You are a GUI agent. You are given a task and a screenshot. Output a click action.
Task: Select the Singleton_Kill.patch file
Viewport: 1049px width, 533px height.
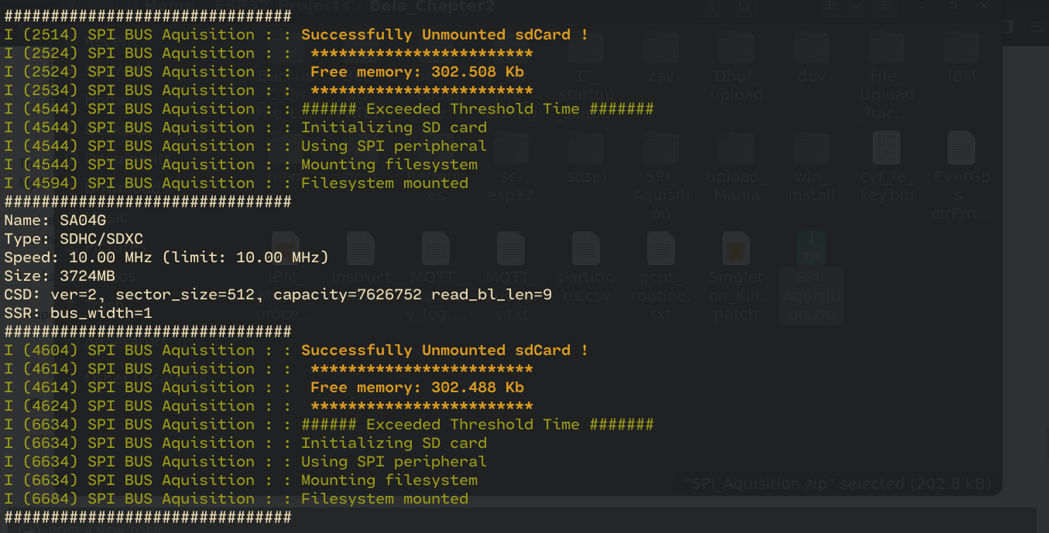(x=735, y=276)
